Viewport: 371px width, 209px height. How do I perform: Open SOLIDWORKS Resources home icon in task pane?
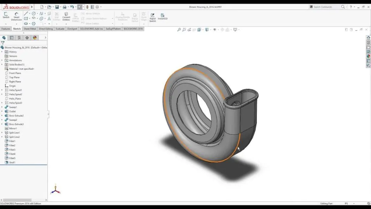(x=368, y=38)
